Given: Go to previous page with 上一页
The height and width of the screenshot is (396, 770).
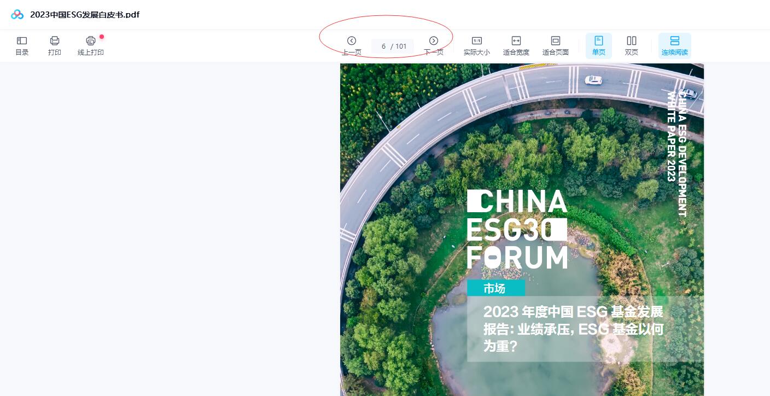Looking at the screenshot, I should point(352,46).
